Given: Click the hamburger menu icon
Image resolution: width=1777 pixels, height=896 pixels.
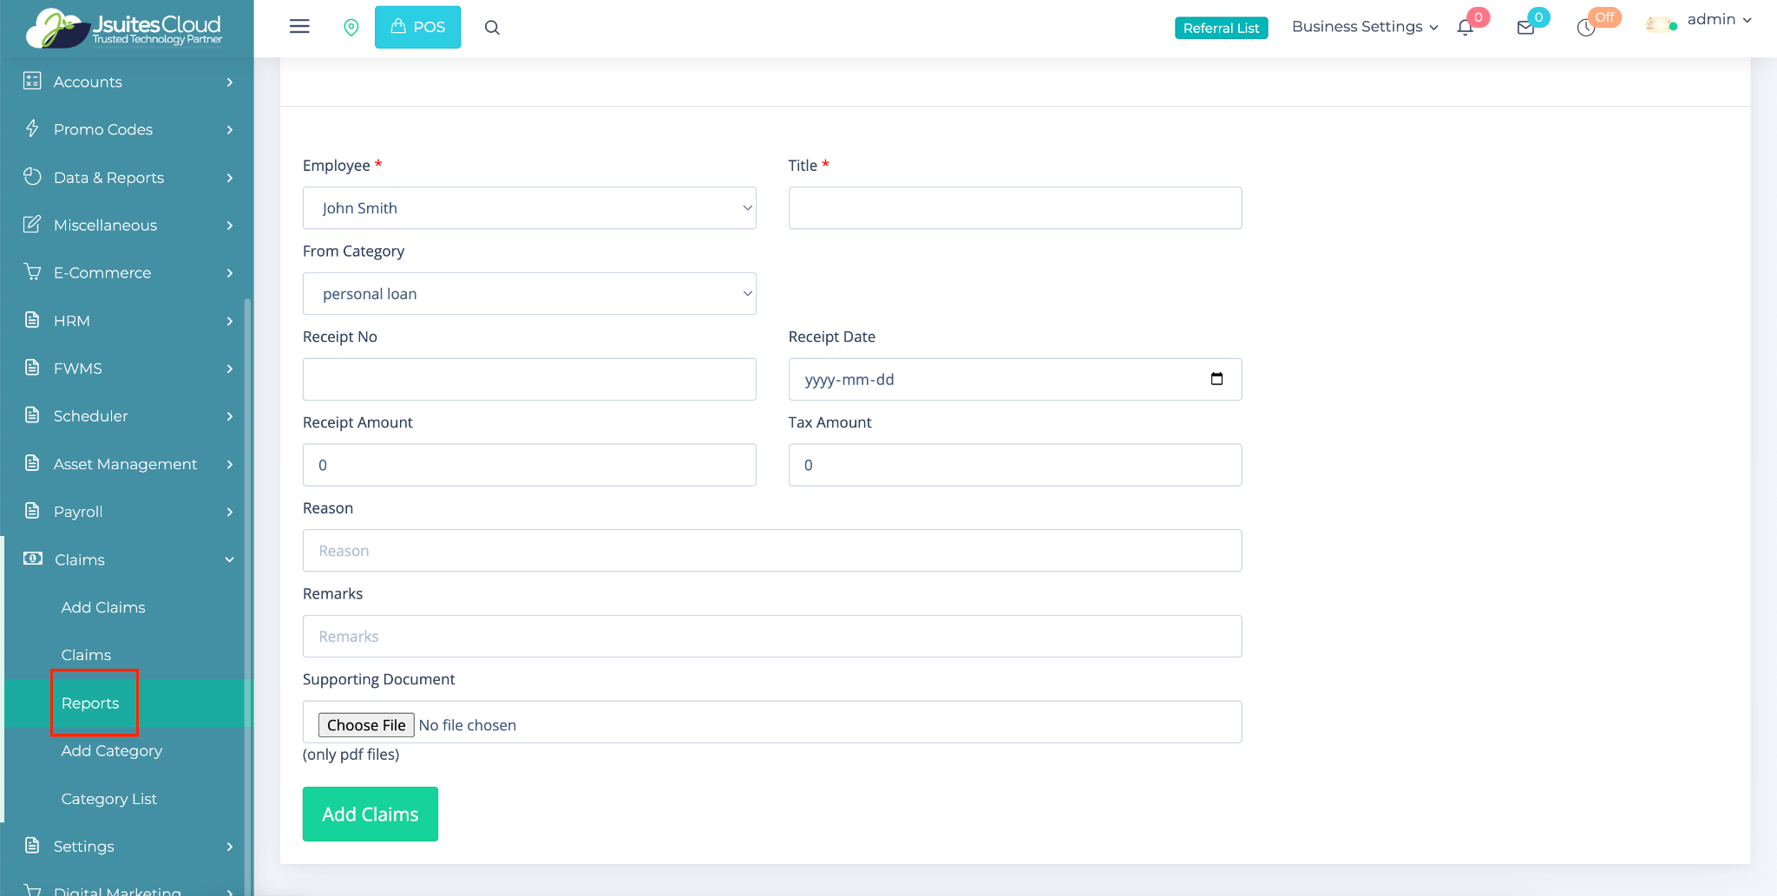Looking at the screenshot, I should (299, 27).
